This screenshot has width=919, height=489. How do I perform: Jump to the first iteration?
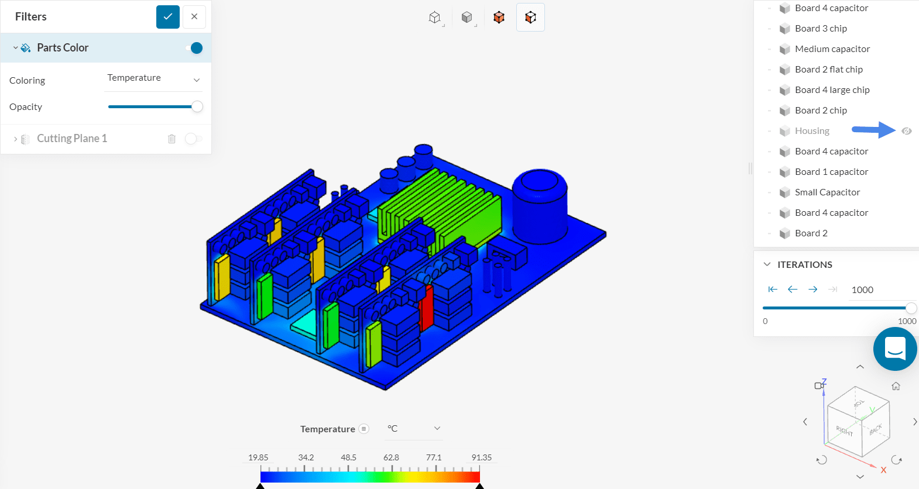click(x=773, y=290)
